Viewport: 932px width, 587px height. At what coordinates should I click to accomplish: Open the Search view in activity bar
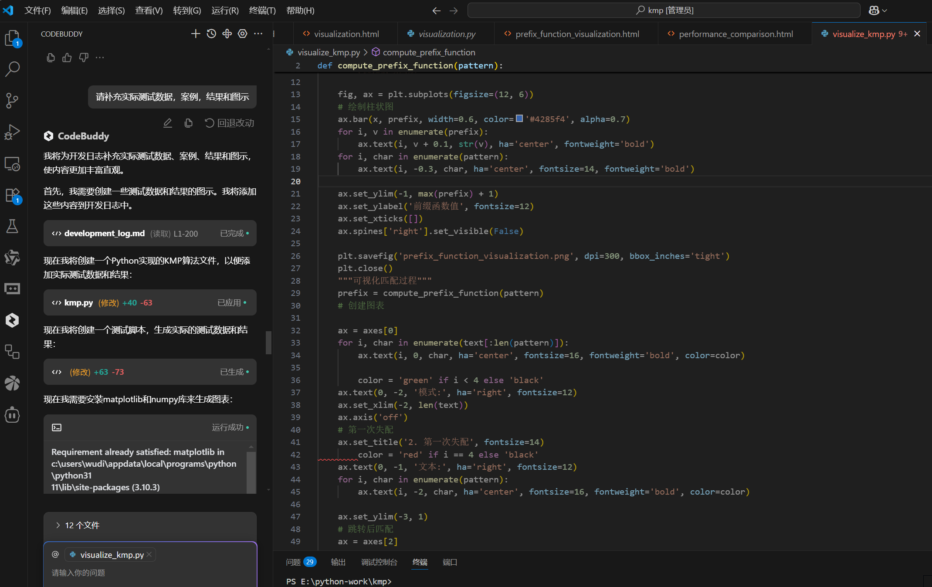pyautogui.click(x=13, y=69)
